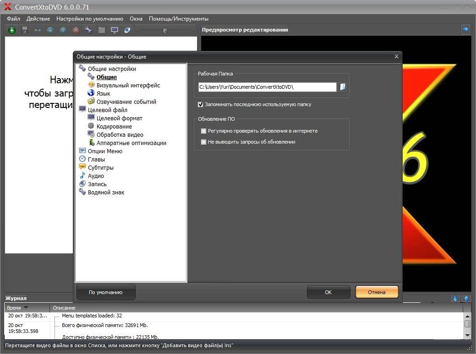
Task: Click the green Add video file icon
Action: [x=12, y=30]
